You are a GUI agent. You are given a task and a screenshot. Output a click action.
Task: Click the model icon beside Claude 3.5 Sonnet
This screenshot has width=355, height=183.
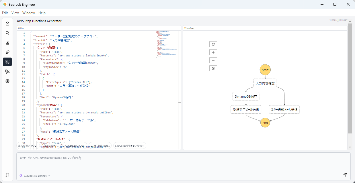[x=21, y=176]
